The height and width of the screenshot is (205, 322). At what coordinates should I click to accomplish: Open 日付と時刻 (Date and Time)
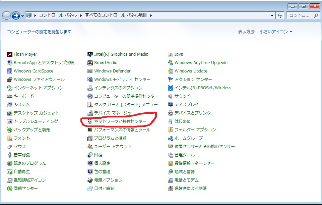tap(104, 189)
